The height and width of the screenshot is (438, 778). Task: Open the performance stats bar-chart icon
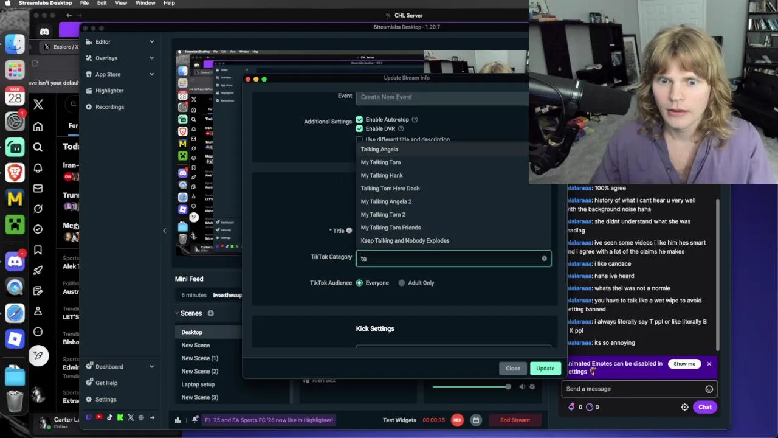pos(178,420)
